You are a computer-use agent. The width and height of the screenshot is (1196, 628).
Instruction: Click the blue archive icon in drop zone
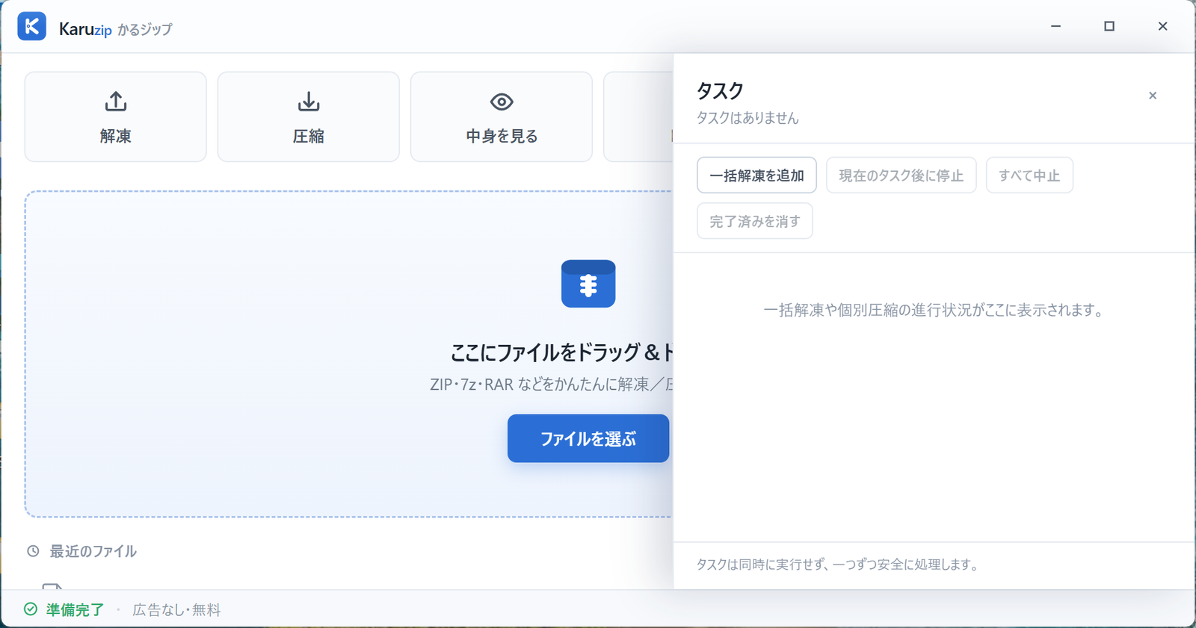pos(588,284)
